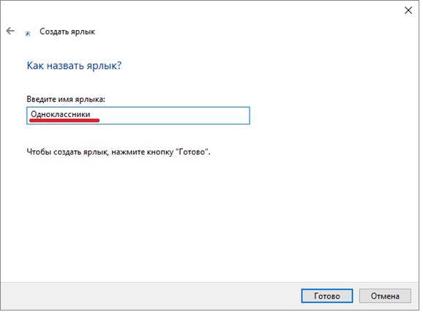The image size is (423, 312).
Task: Click quoted word "Готово" in instruction text
Action: 192,152
